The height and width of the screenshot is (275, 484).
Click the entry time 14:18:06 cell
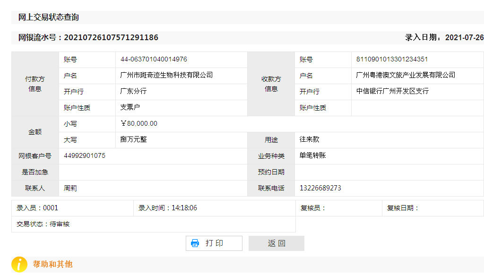[184, 208]
